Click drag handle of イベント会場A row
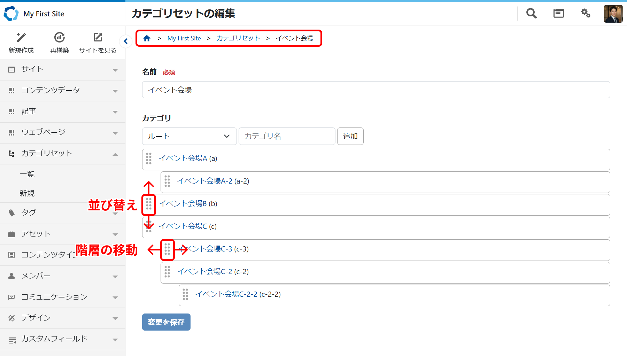Screen dimensions: 627x356 (x=149, y=158)
